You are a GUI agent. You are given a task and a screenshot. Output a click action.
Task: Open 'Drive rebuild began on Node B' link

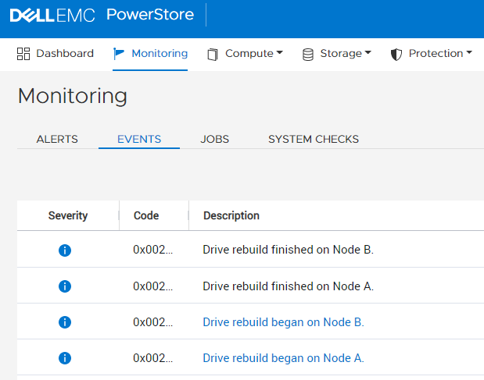click(x=283, y=322)
